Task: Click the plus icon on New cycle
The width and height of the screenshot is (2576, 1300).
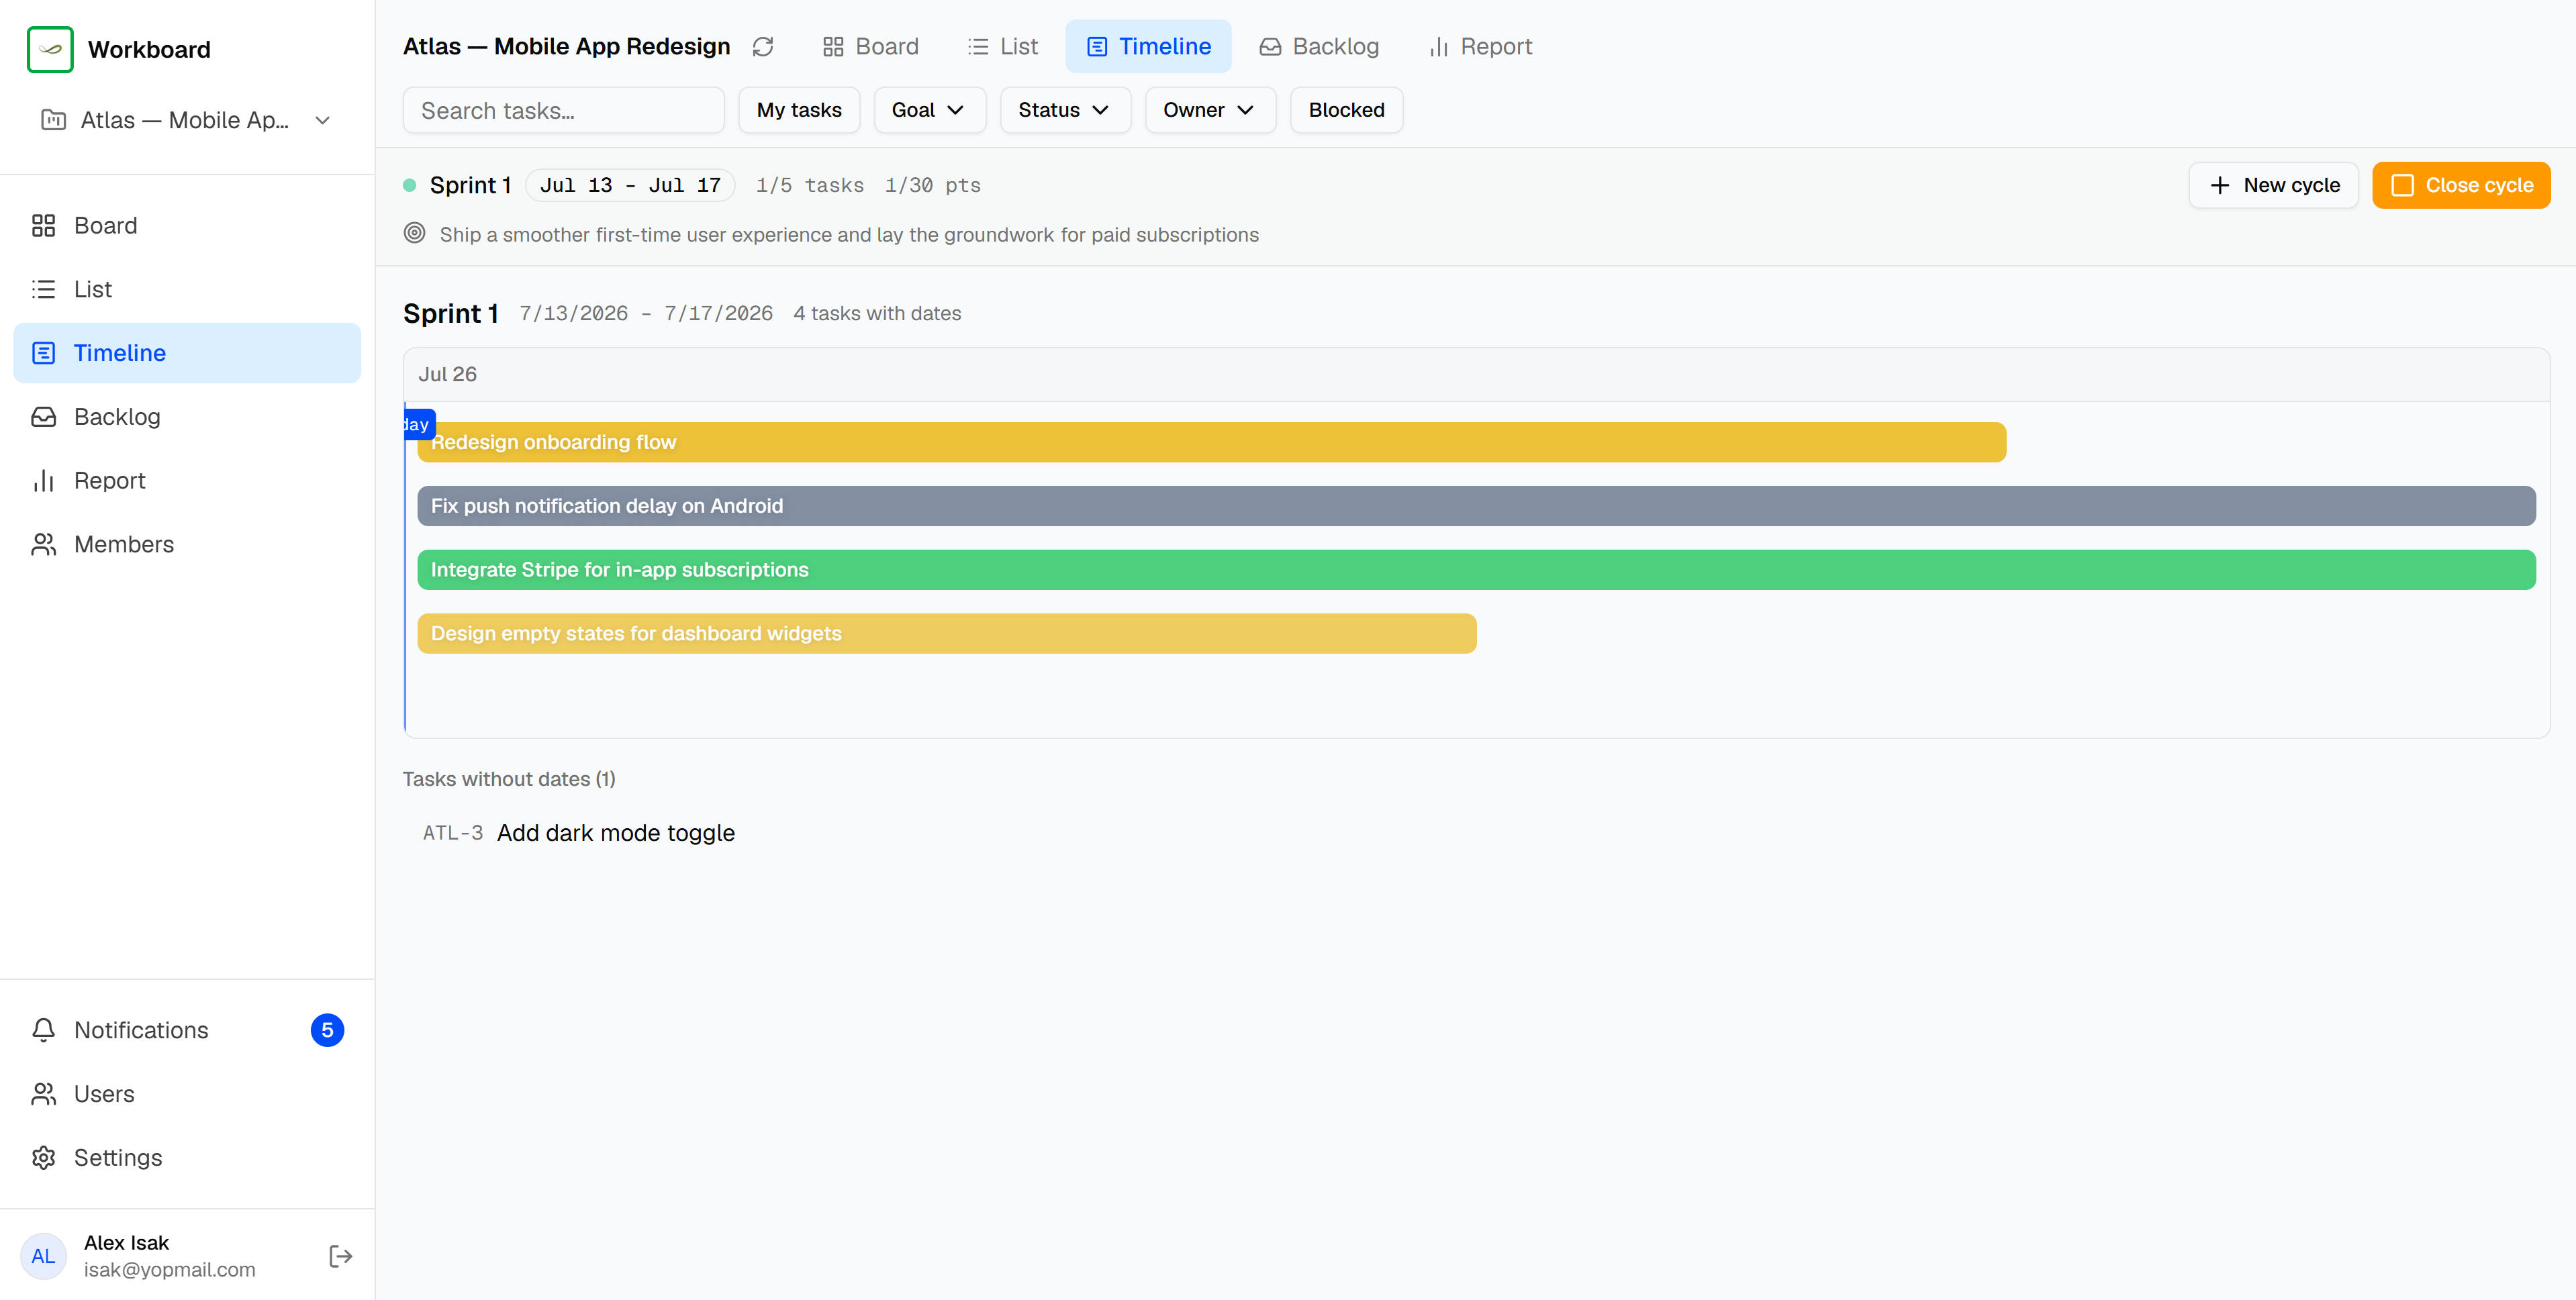Action: pos(2220,186)
